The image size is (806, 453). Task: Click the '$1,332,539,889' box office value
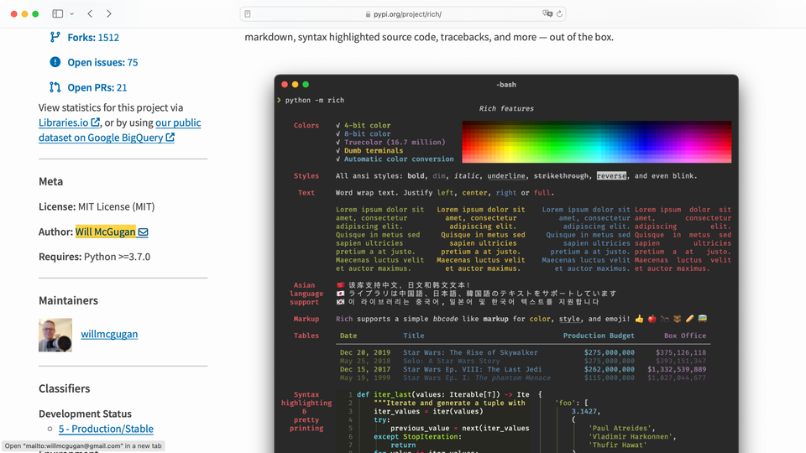coord(677,369)
